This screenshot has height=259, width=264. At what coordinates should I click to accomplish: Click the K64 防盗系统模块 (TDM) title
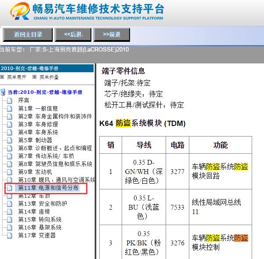[x=142, y=123]
